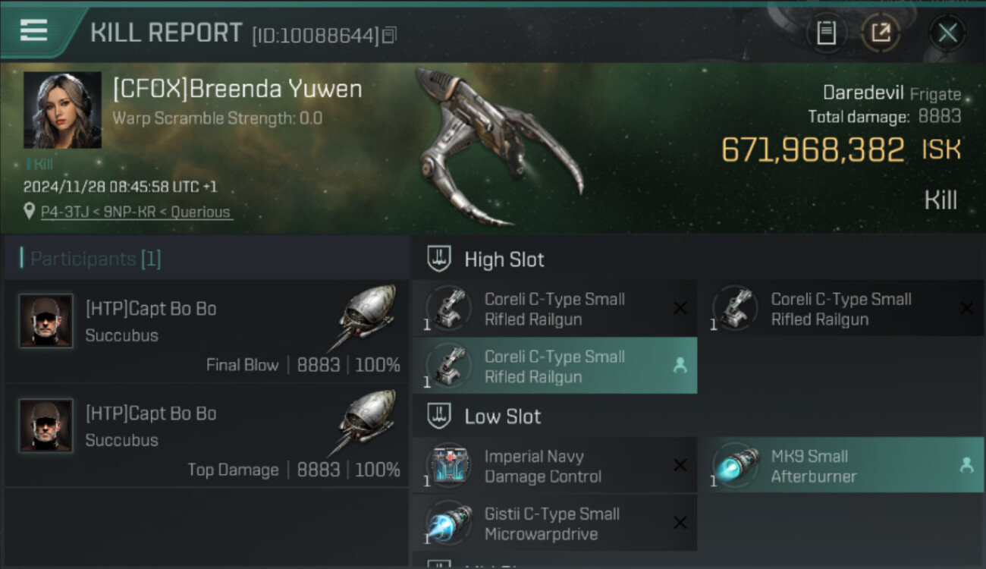Select the MK9 Small Afterburner module

841,466
